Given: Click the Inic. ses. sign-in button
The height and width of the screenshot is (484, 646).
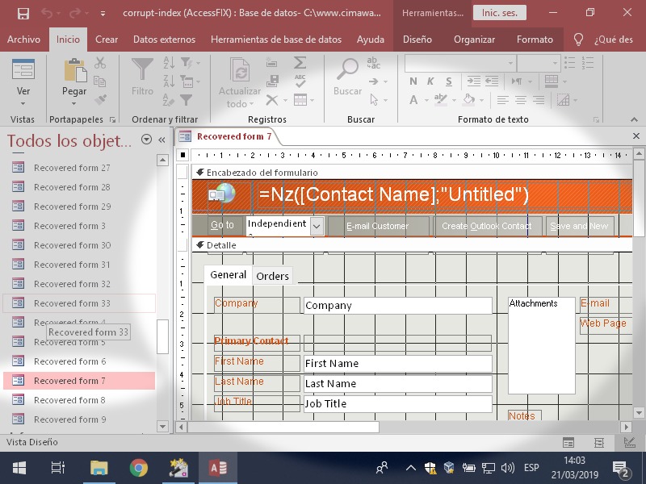Looking at the screenshot, I should click(498, 13).
